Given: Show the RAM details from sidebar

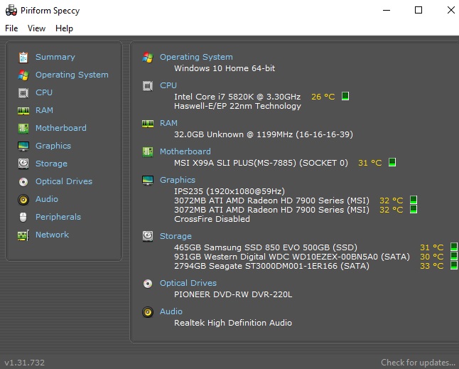Looking at the screenshot, I should point(44,110).
